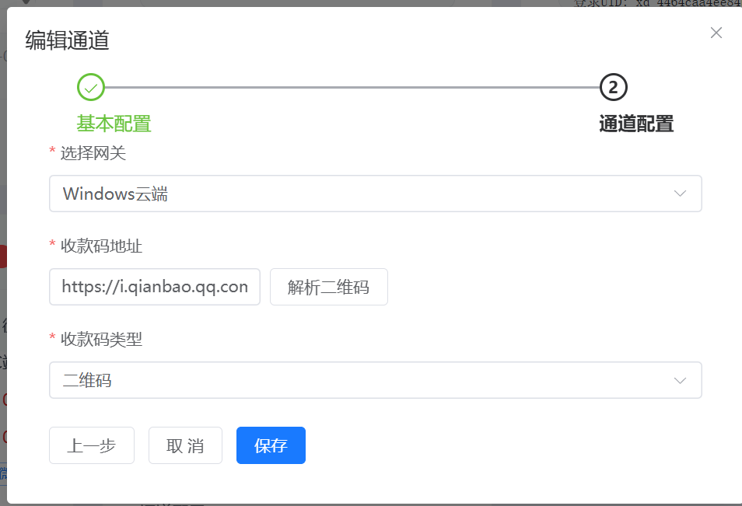Click the 收款码地址 field label
This screenshot has height=506, width=742.
[101, 246]
